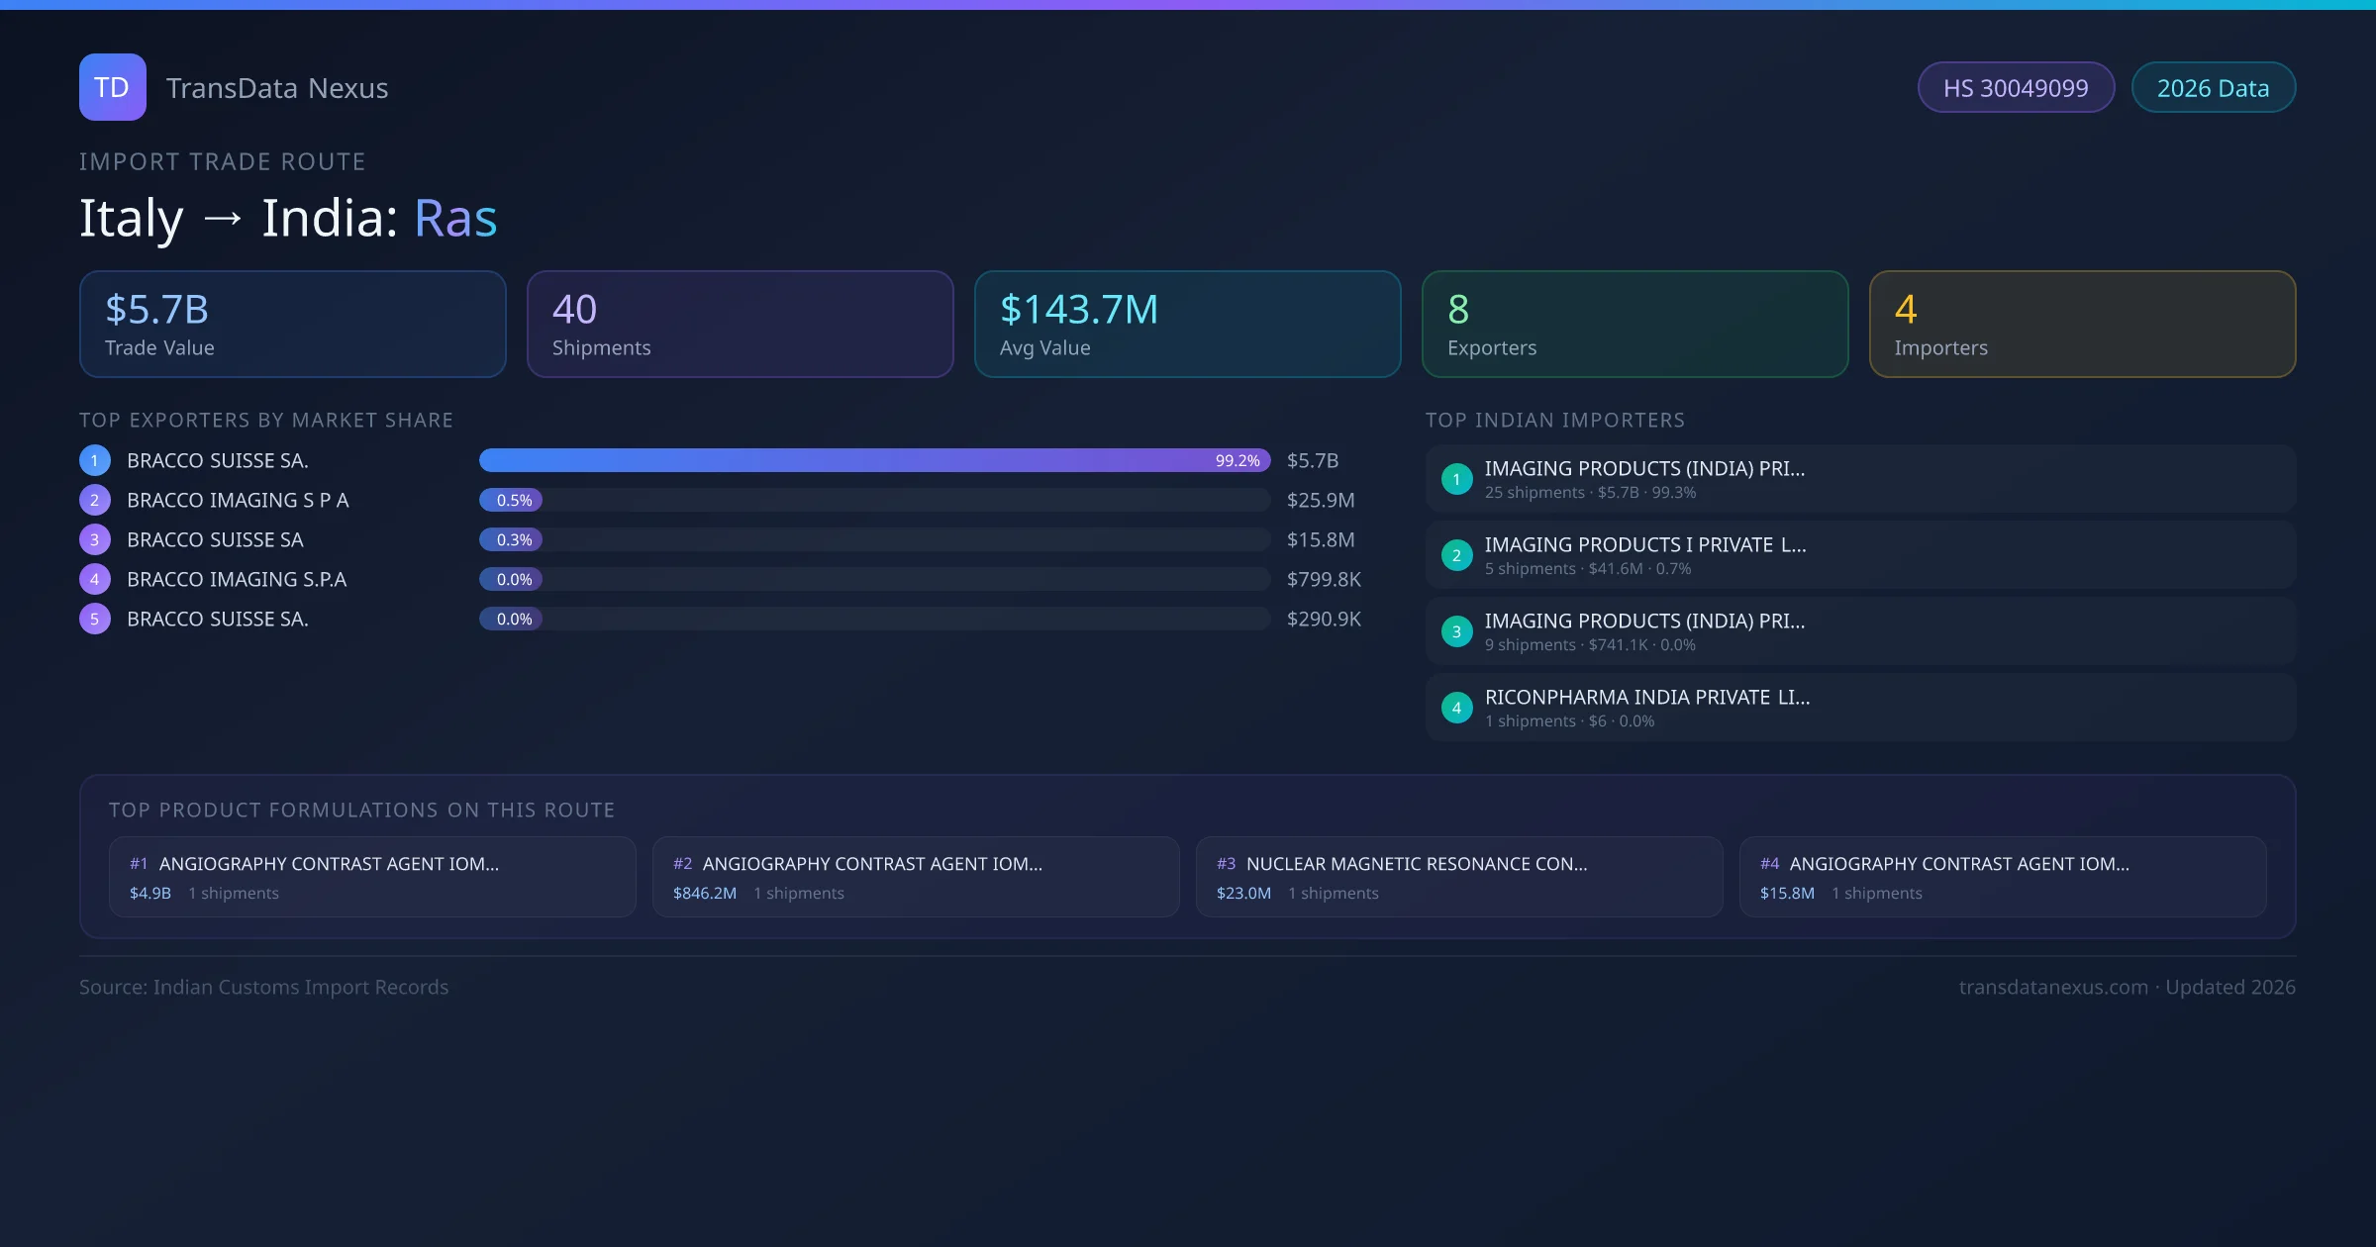Click rank 1 badge for BRACCO SUISSE SA.
Screen dimensions: 2376x1247
point(95,460)
